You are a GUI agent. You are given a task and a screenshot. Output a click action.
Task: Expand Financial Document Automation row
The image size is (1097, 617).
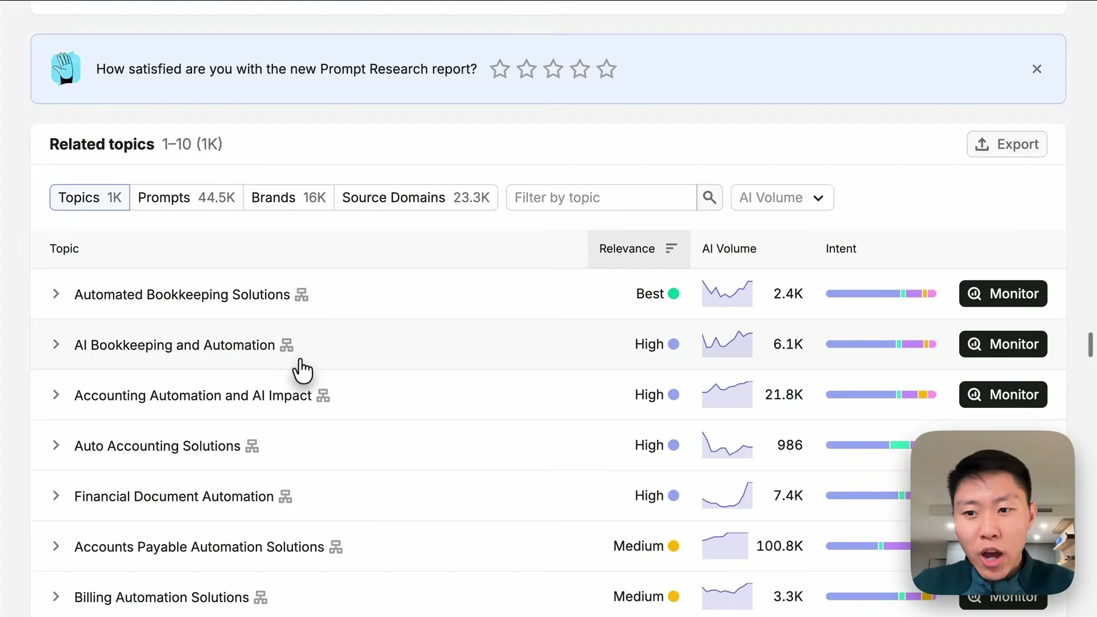pos(56,496)
